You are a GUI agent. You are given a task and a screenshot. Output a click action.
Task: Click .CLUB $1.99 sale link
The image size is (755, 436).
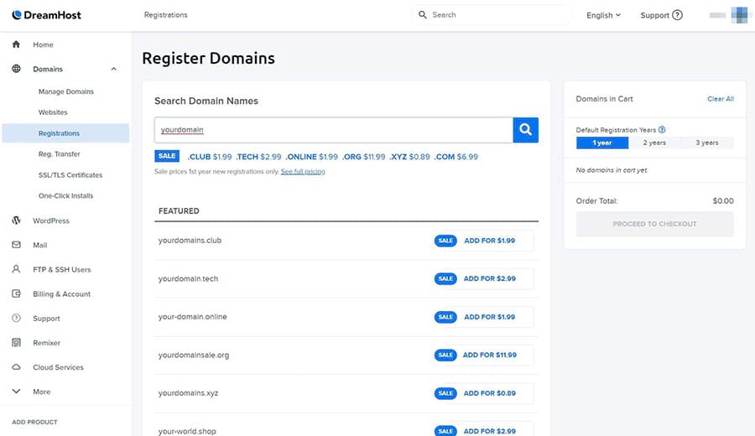point(210,157)
